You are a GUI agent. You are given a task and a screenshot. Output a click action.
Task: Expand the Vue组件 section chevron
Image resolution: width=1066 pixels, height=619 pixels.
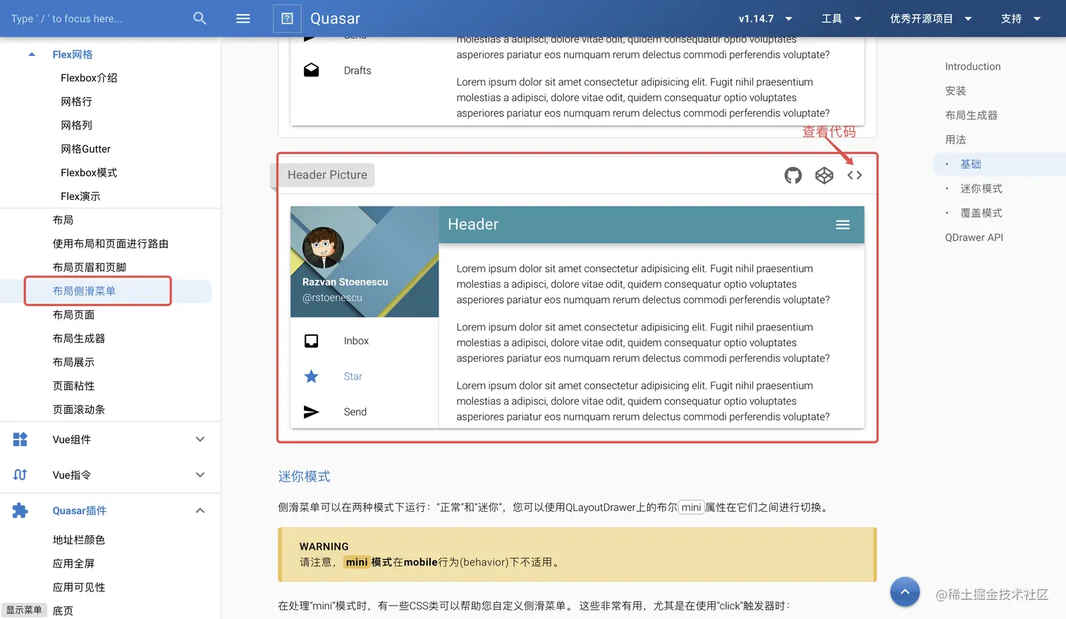point(200,439)
